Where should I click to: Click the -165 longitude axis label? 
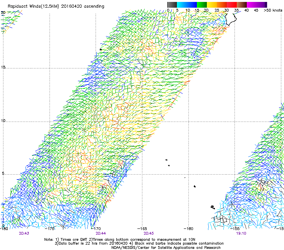click(142, 228)
